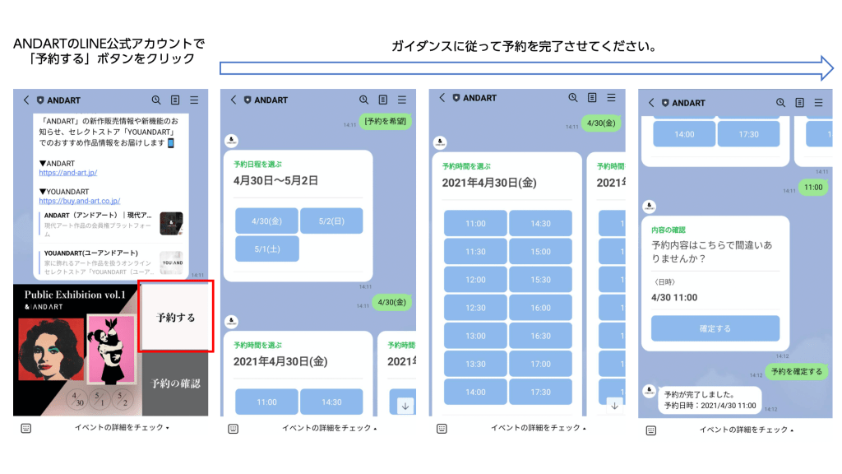The height and width of the screenshot is (474, 842).
Task: Choose the 13:30 reservation time
Action: tap(475, 364)
